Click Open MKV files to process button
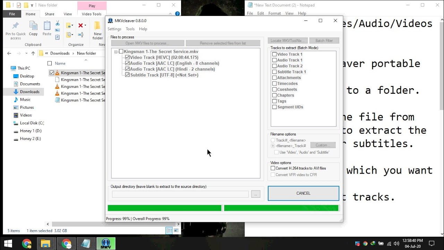Screen dimensions: 444x250 coord(147,43)
